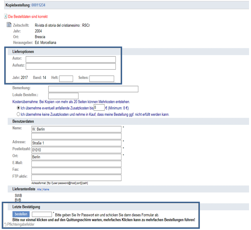Click into the Aufsatz text field
Screen dimensions: 251x230
click(70, 66)
